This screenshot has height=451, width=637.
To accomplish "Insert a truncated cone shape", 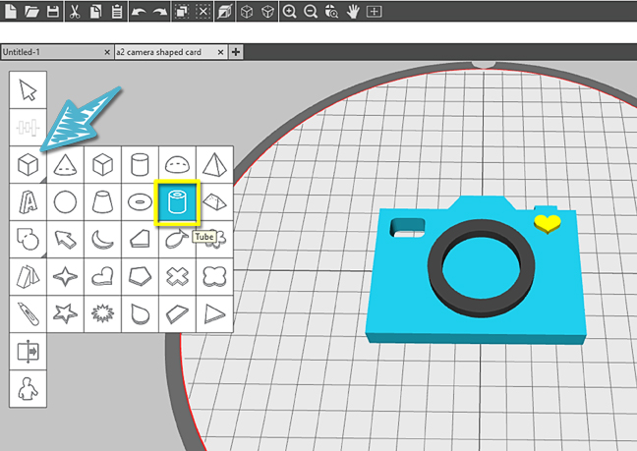I will [103, 202].
